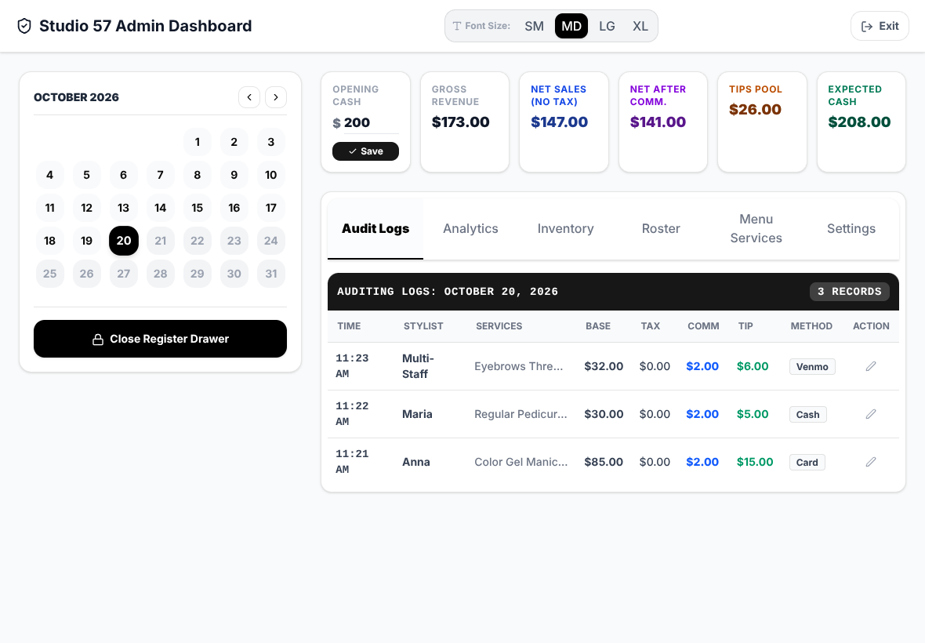Set font size to MD

click(x=571, y=26)
